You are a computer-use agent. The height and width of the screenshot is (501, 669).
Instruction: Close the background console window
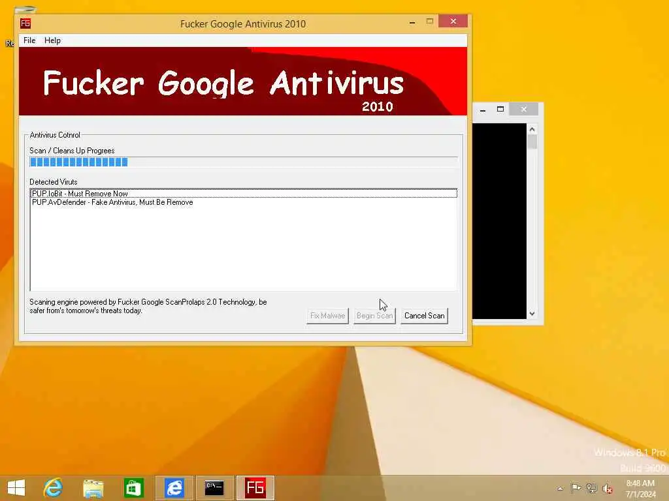click(x=523, y=109)
